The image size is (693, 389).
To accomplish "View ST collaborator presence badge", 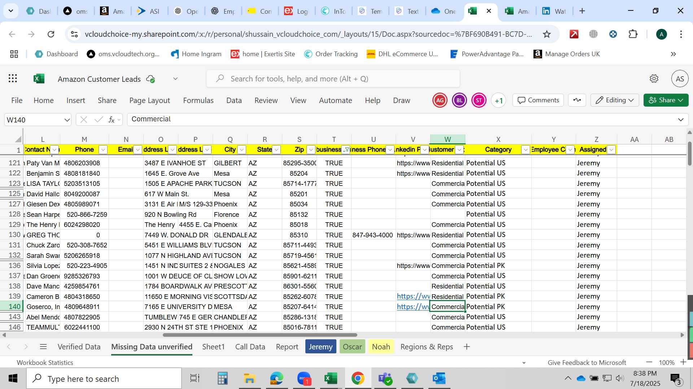I will [479, 100].
